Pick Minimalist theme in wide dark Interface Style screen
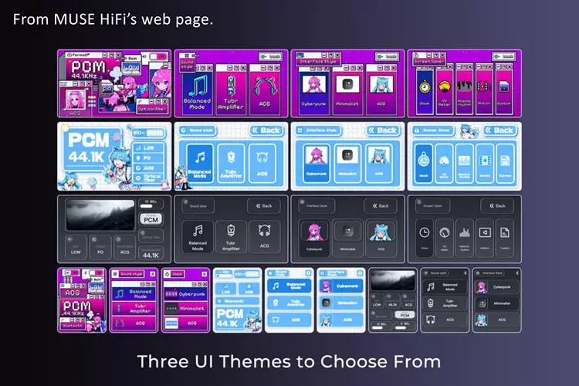This screenshot has height=386, width=579. click(347, 237)
